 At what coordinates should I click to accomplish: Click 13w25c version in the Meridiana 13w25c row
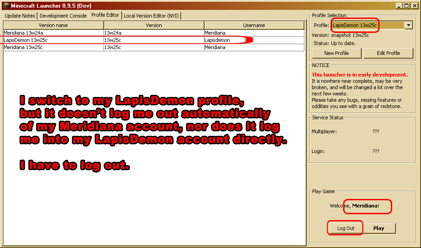click(154, 47)
